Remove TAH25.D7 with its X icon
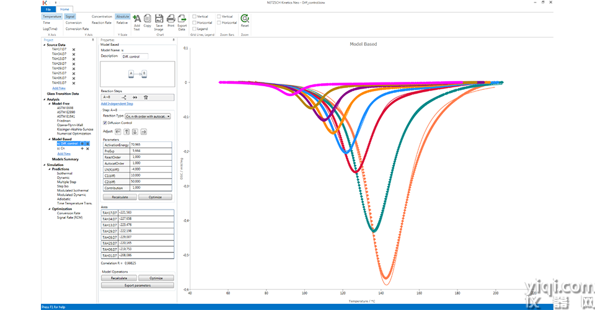595x310 pixels. pyautogui.click(x=74, y=73)
